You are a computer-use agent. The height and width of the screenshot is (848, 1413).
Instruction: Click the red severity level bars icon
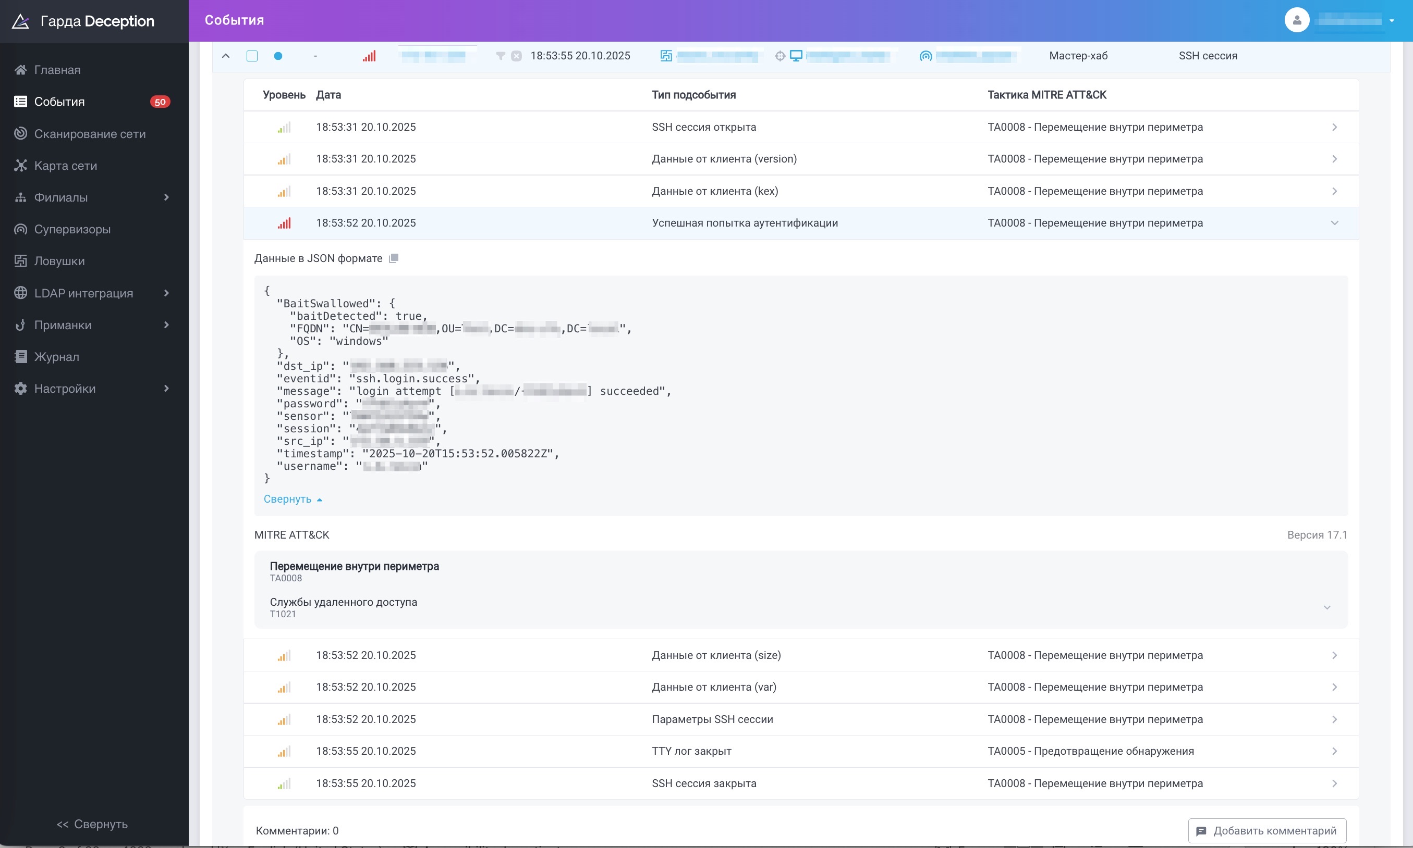point(369,56)
